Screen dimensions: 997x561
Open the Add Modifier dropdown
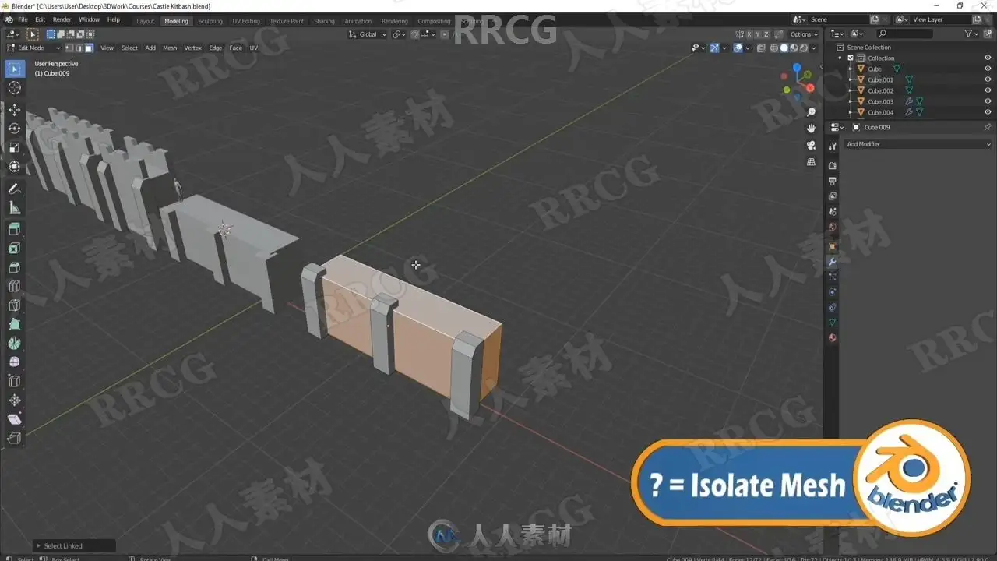click(919, 144)
